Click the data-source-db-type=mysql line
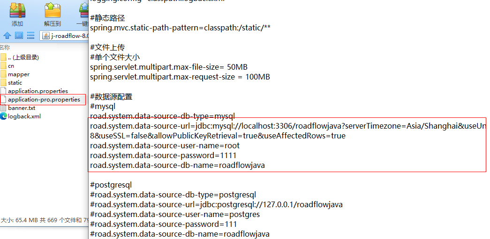The height and width of the screenshot is (239, 490). click(163, 116)
